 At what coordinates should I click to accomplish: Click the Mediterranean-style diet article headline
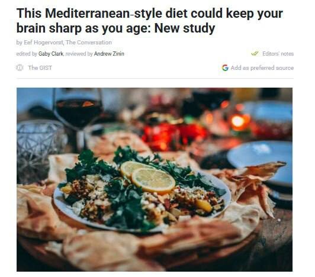[150, 21]
